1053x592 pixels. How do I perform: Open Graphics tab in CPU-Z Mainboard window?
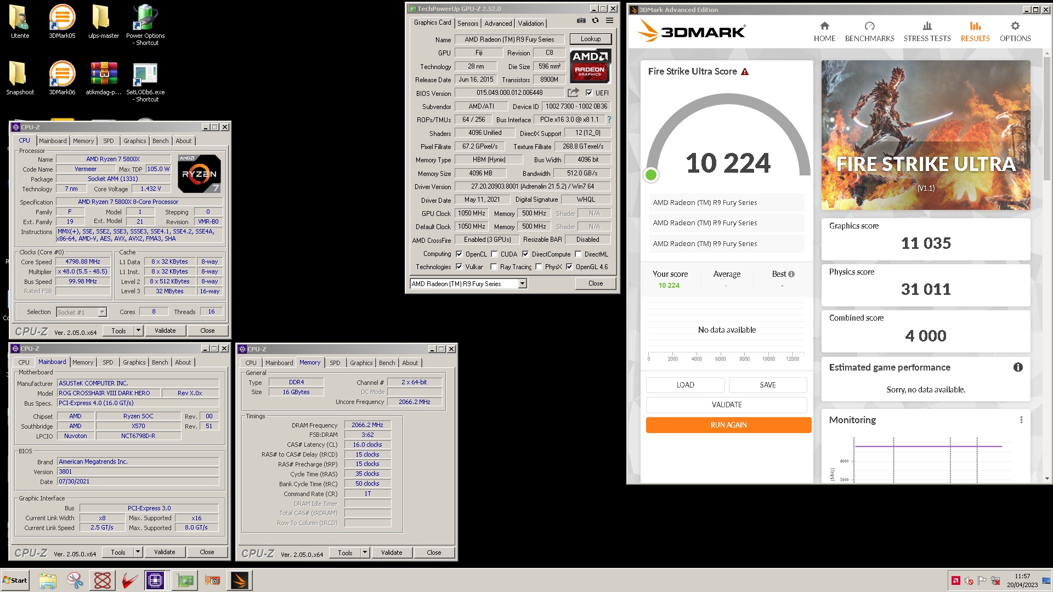coord(134,362)
